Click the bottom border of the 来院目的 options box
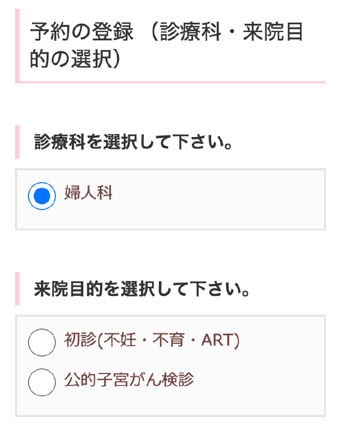Screen dimensions: 342x431 coord(171,415)
